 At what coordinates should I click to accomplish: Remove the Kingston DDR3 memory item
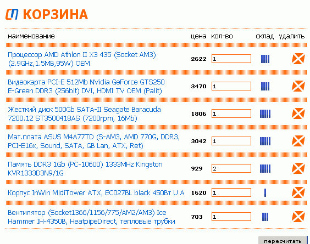(298, 168)
